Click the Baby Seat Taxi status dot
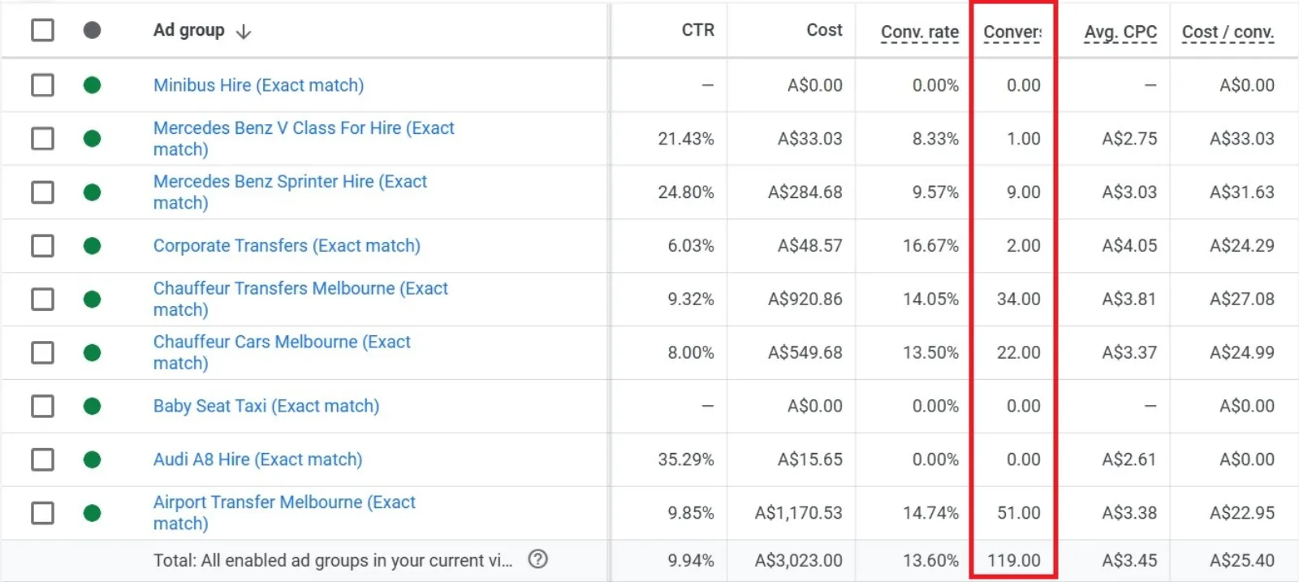 point(92,406)
